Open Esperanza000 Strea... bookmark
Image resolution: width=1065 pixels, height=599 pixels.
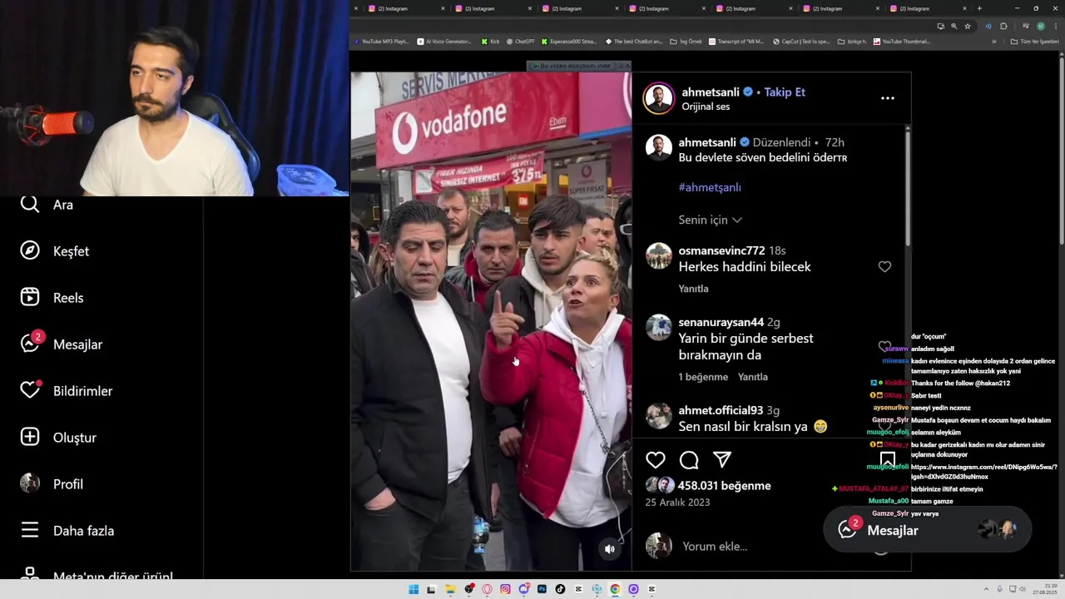569,41
